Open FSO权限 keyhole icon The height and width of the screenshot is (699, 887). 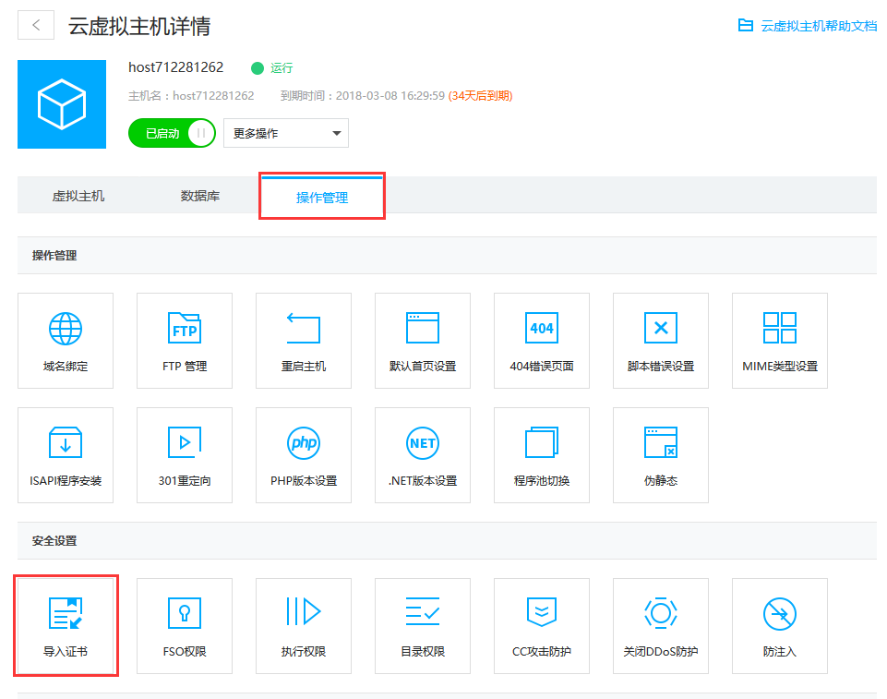(185, 613)
